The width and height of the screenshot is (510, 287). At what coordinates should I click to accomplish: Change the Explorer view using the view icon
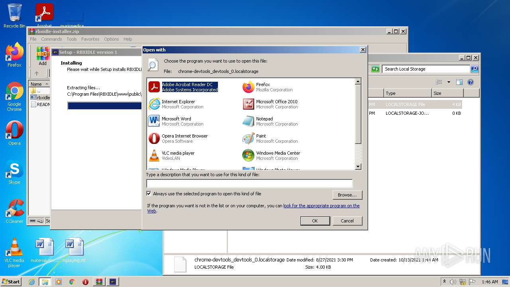(439, 82)
